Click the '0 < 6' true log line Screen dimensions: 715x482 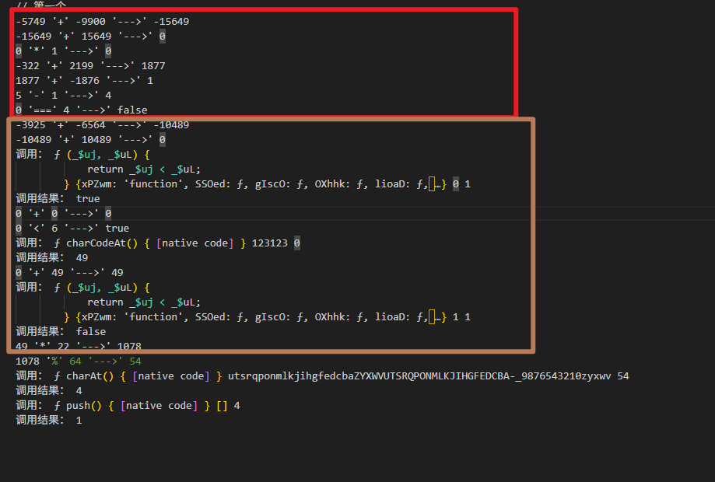72,229
